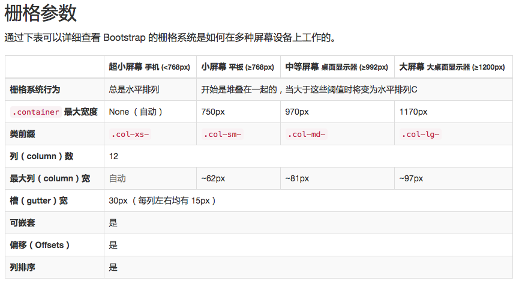519x290 pixels.
Task: Click the .col-xs- code cell
Action: coord(130,134)
